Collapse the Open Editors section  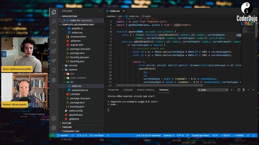pyautogui.click(x=69, y=16)
